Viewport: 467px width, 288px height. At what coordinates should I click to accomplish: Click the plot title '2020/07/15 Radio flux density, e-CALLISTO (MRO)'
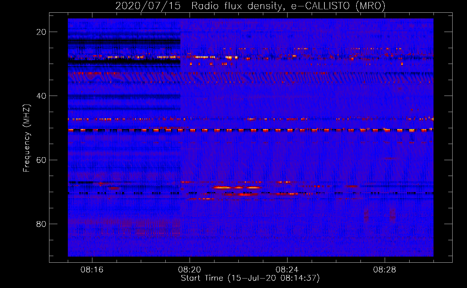coord(250,6)
